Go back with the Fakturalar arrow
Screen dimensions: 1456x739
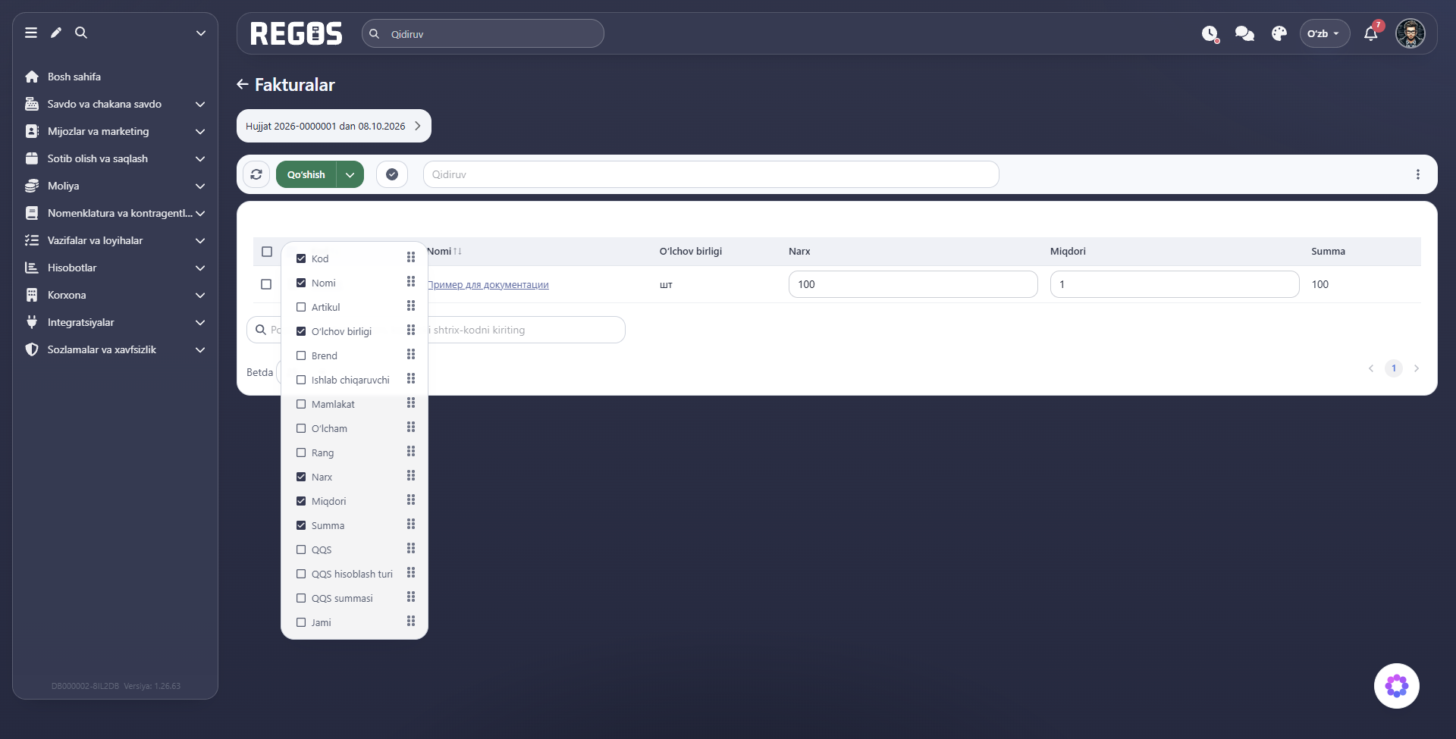243,85
